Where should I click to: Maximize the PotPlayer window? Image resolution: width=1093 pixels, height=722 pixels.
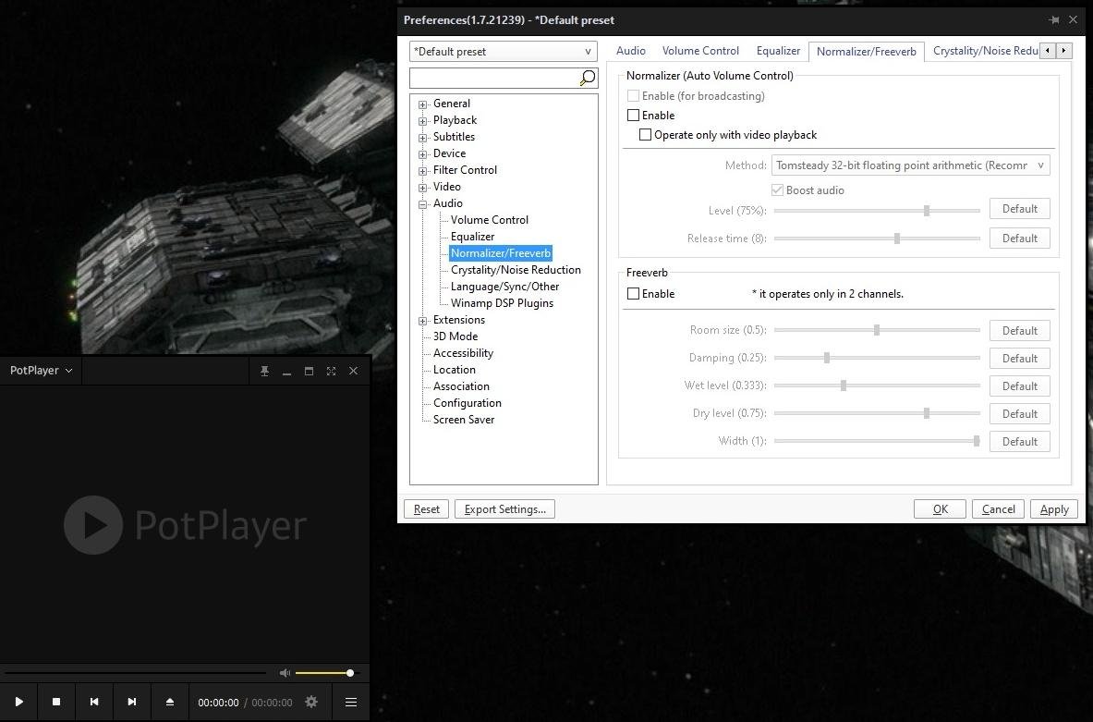tap(309, 371)
